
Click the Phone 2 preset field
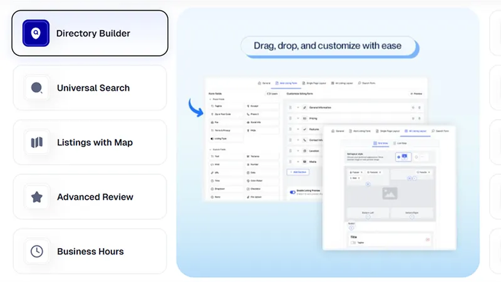[262, 114]
